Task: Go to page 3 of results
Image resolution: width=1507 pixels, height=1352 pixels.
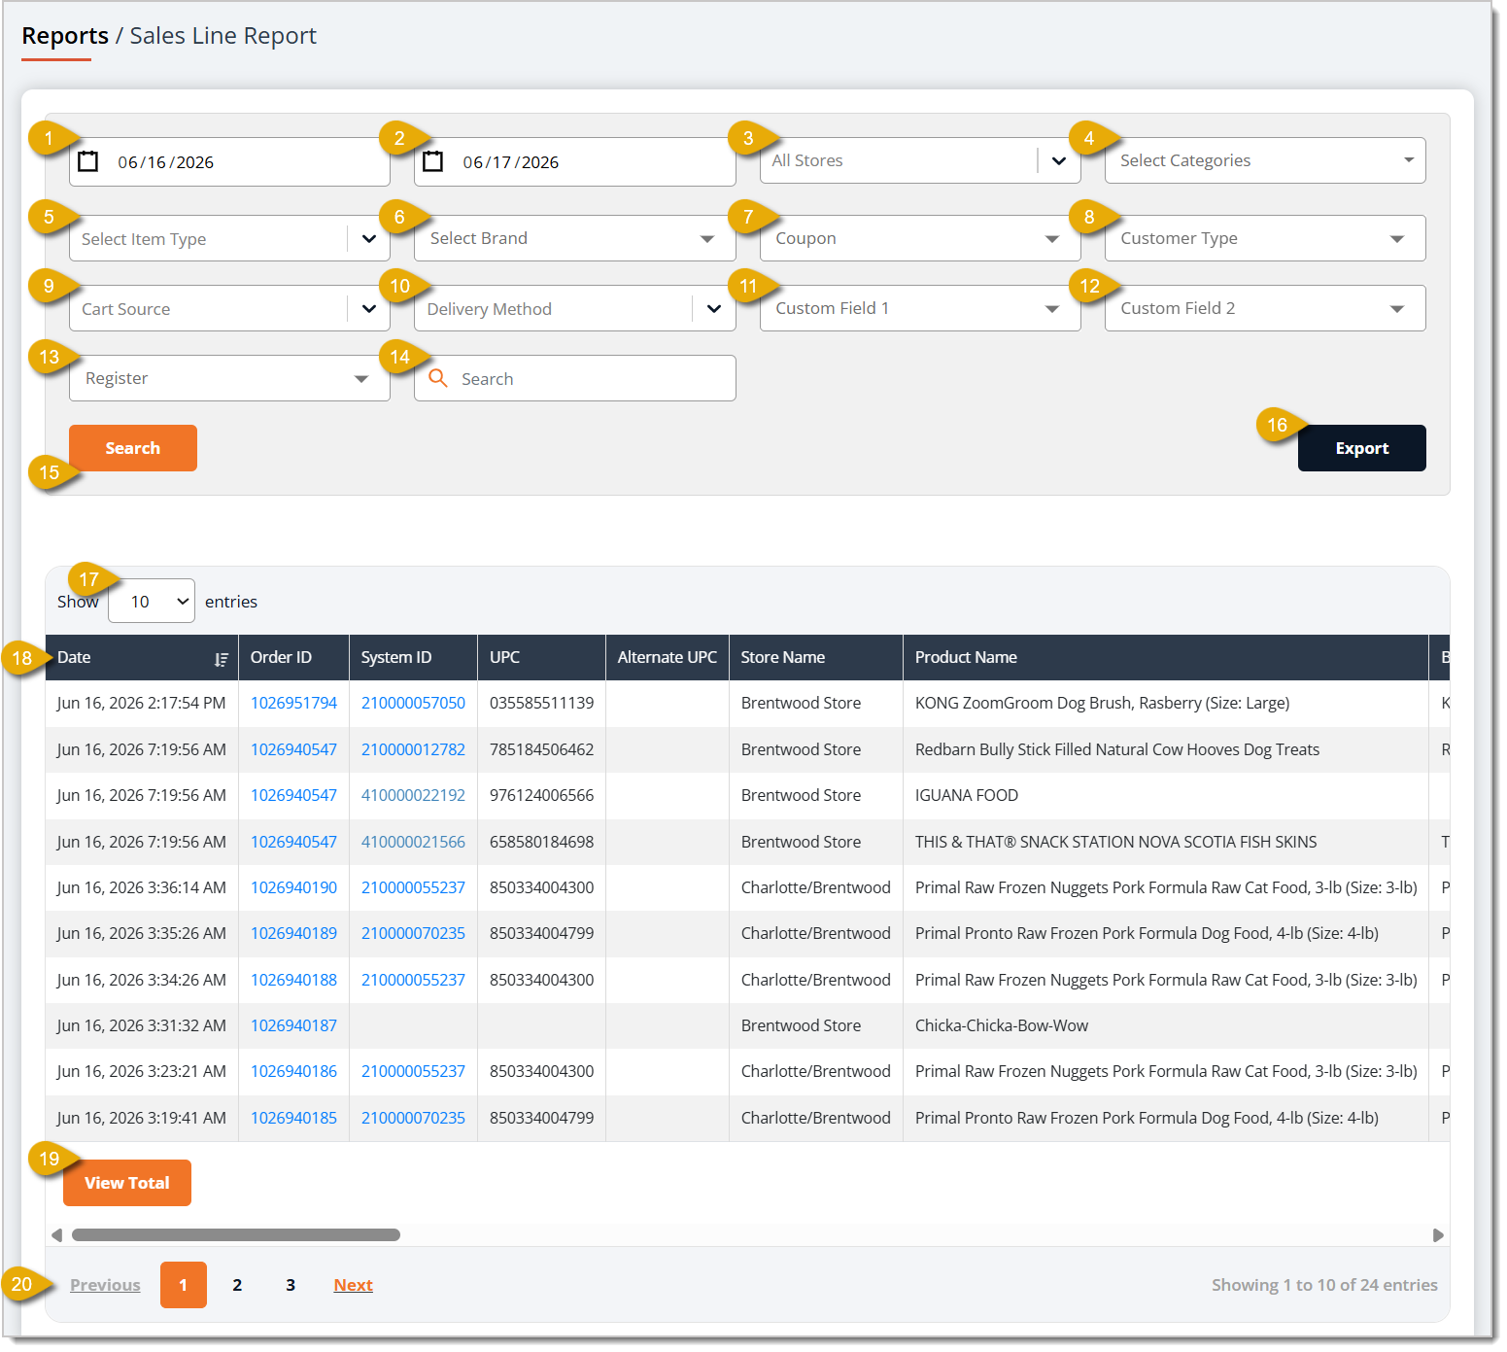Action: [291, 1285]
